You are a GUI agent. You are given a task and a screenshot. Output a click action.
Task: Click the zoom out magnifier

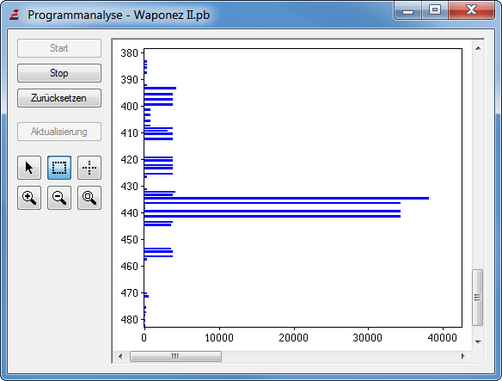(59, 198)
